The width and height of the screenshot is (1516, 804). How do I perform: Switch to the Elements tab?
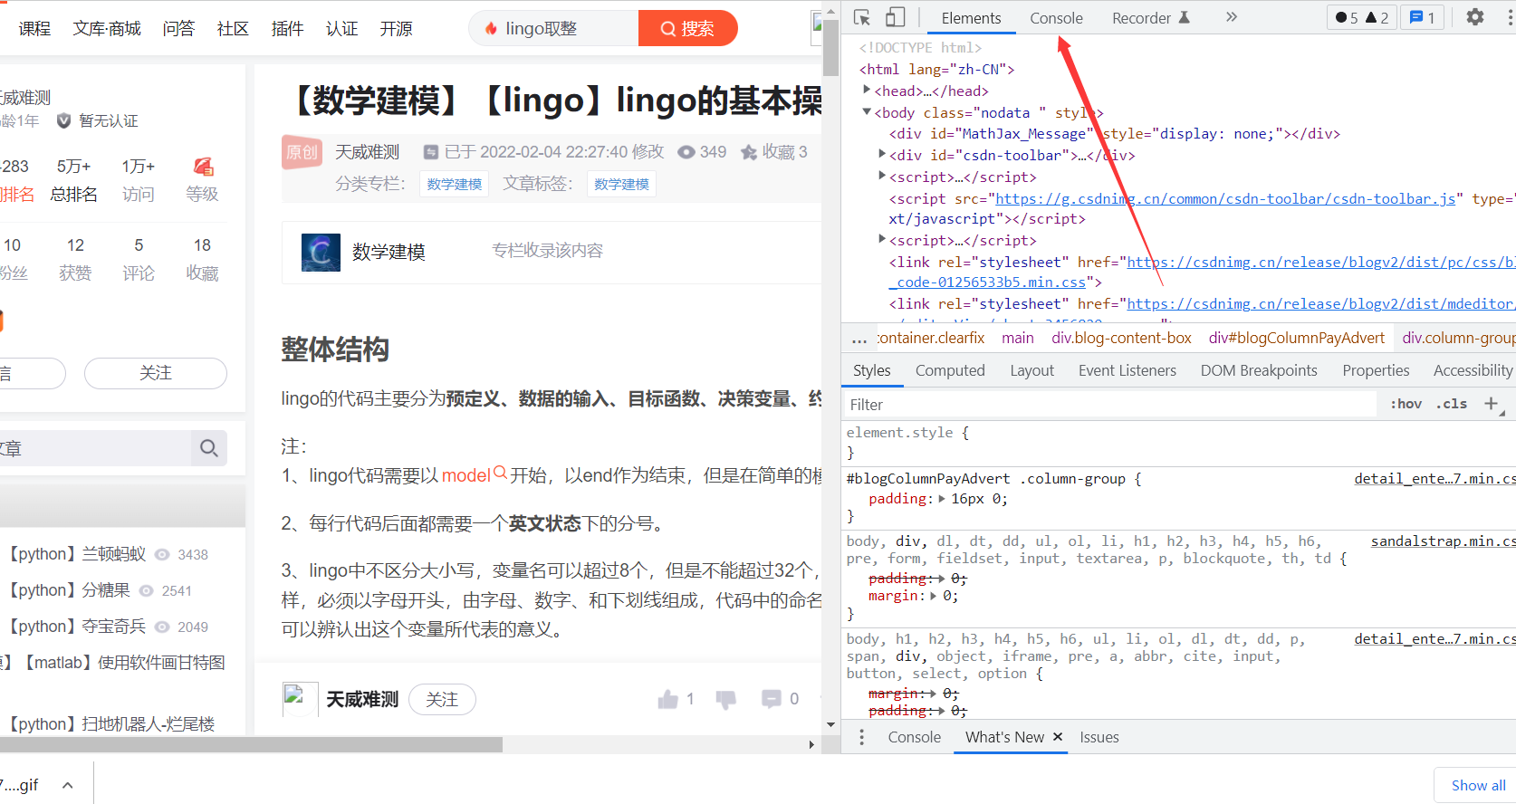click(x=971, y=18)
